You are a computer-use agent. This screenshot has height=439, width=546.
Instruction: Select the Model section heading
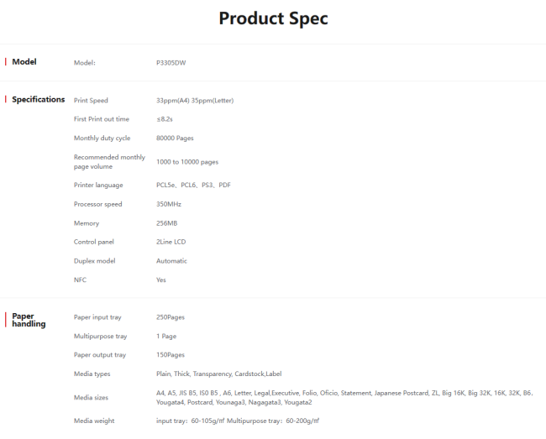tap(24, 61)
